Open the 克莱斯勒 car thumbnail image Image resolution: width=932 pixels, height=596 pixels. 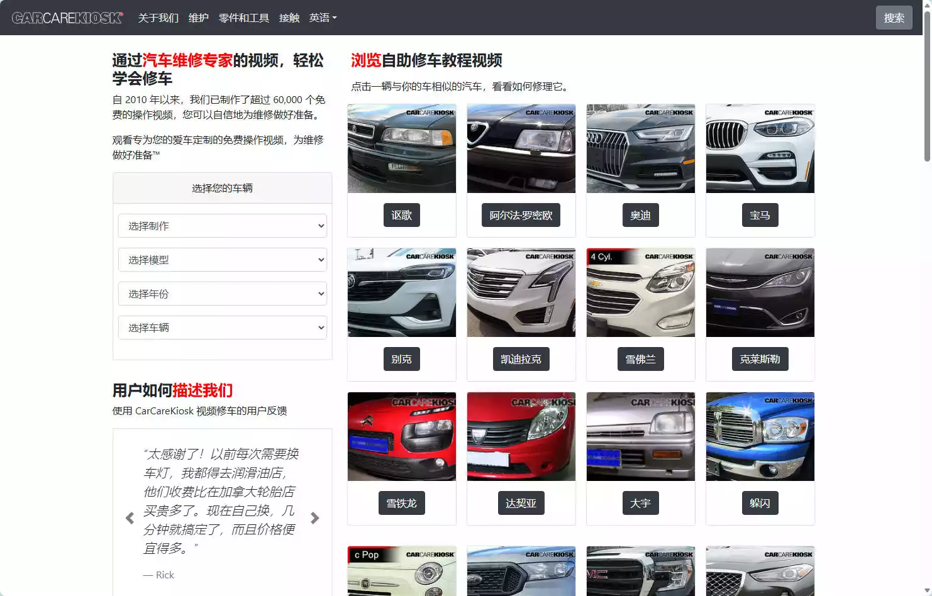pos(760,292)
